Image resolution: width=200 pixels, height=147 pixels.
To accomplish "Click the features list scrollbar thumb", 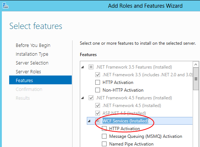I will (196, 79).
